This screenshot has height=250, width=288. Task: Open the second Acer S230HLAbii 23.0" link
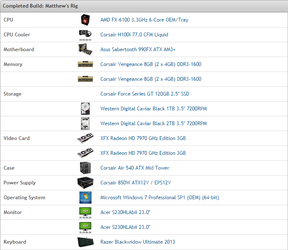pos(125,227)
